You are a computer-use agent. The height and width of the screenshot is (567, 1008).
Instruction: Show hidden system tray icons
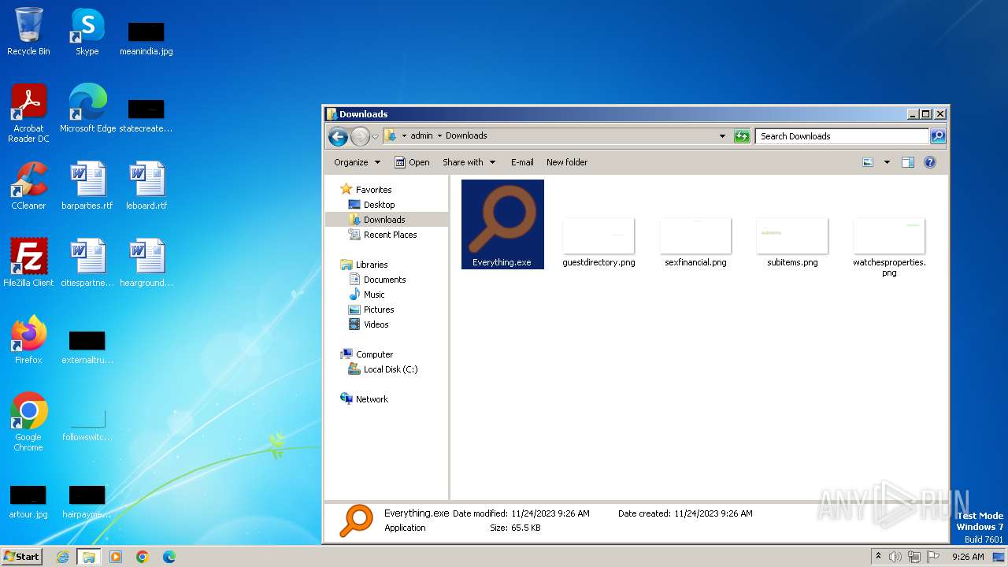pos(878,557)
